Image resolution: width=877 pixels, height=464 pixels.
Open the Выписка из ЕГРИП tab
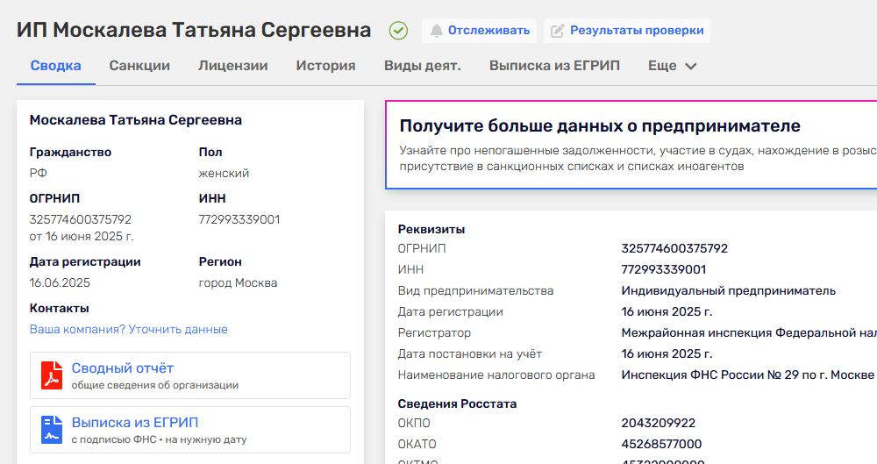pos(554,66)
